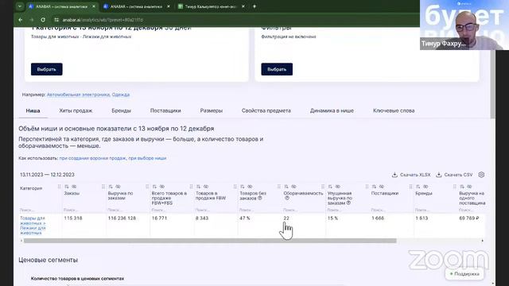The width and height of the screenshot is (509, 286).
Task: Hide the Выручка по заказам column
Action: tap(119, 187)
